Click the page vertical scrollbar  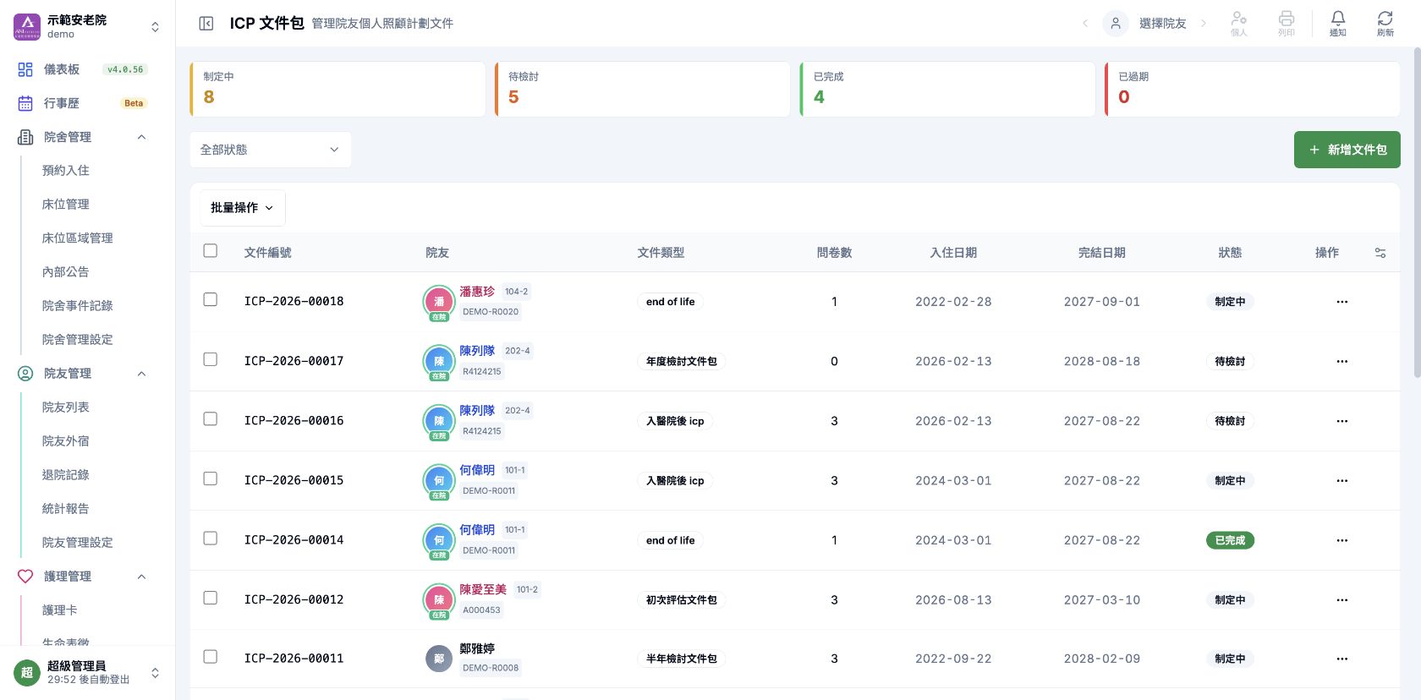1417,211
